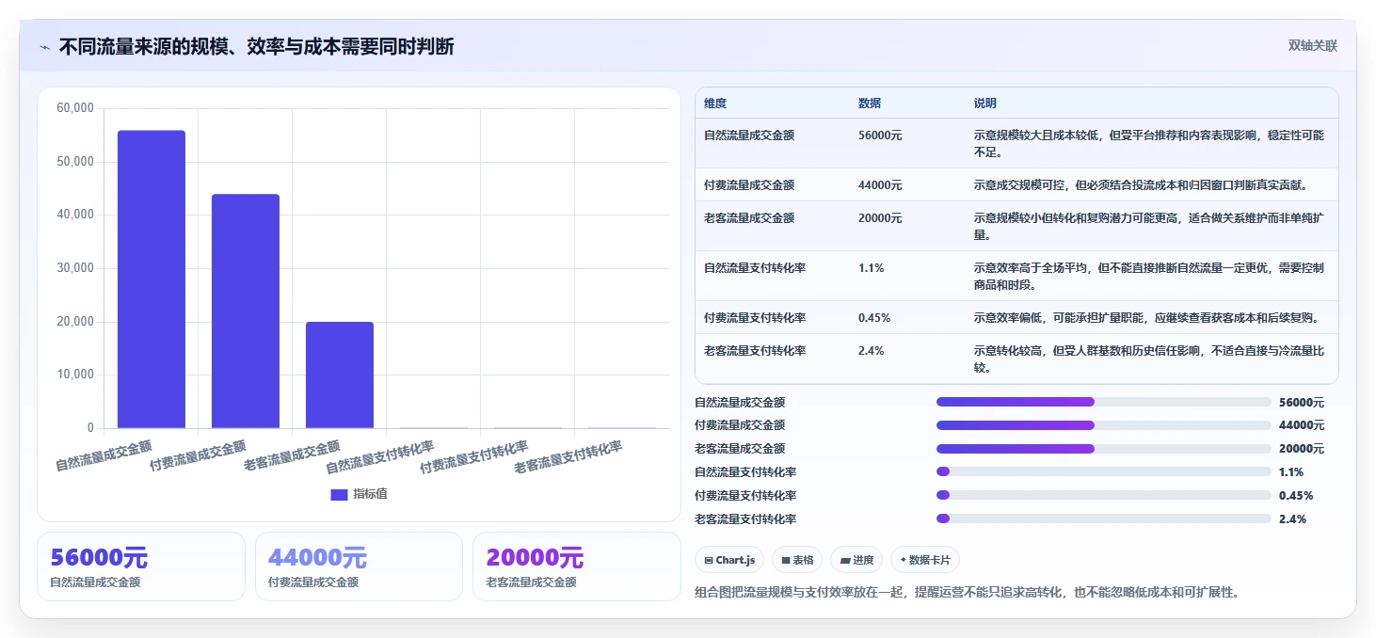1376x638 pixels.
Task: Open the Chart.js chip
Action: coord(729,560)
